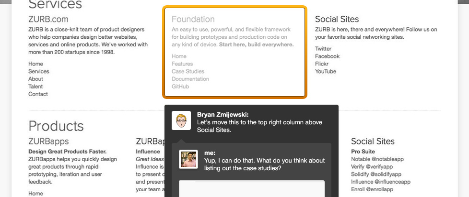Open the Home link under ZURB.com

(x=35, y=64)
